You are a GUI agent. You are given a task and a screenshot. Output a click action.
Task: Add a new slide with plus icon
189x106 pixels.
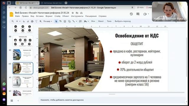17,21
